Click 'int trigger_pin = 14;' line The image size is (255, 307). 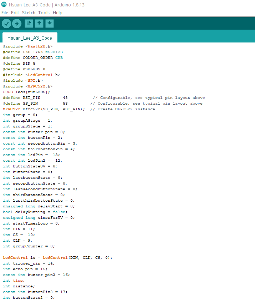pos(29,263)
